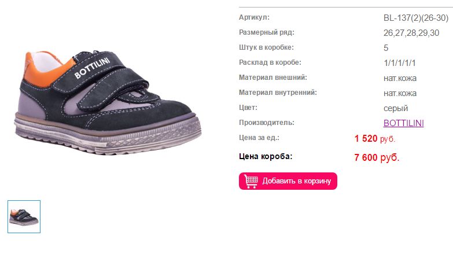Click the Цена за ед. label
The height and width of the screenshot is (254, 453).
pos(259,138)
